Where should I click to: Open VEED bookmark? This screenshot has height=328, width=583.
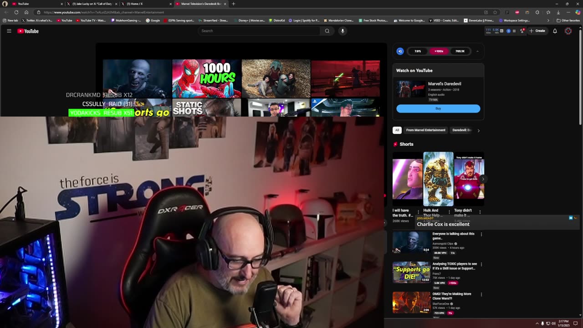[444, 20]
